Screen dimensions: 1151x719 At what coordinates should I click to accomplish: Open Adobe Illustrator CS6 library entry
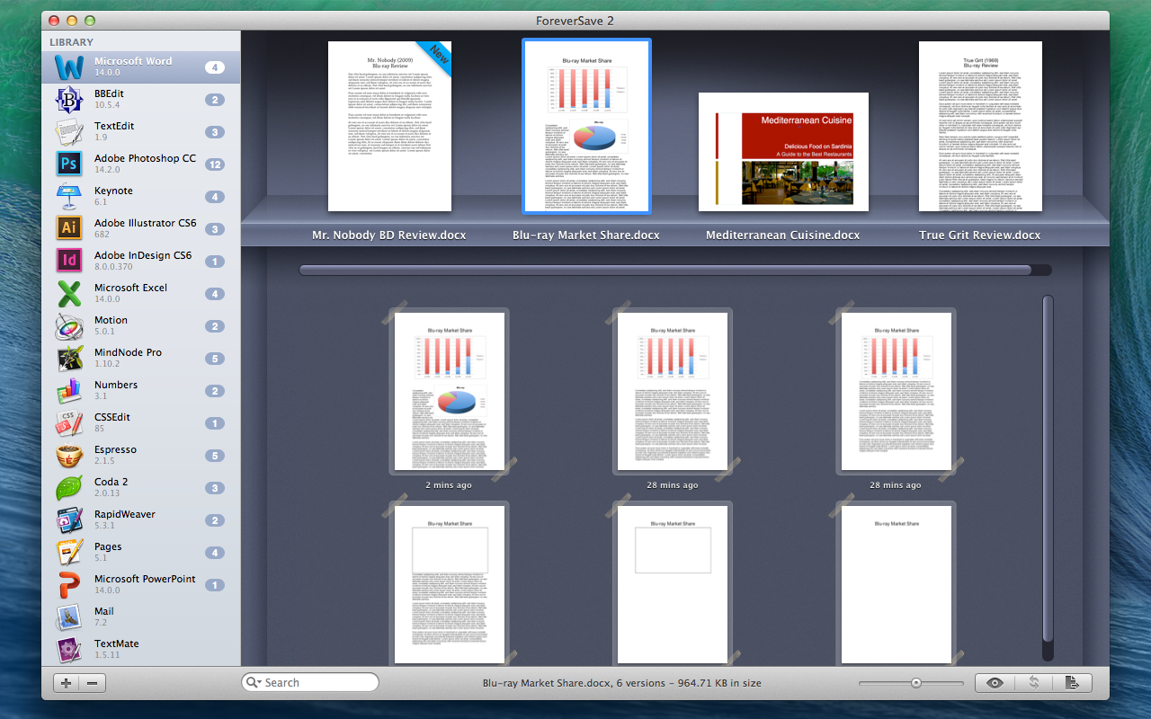pos(141,229)
